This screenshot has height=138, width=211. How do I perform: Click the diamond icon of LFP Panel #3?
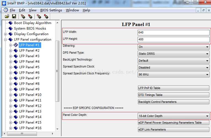coord(16,56)
